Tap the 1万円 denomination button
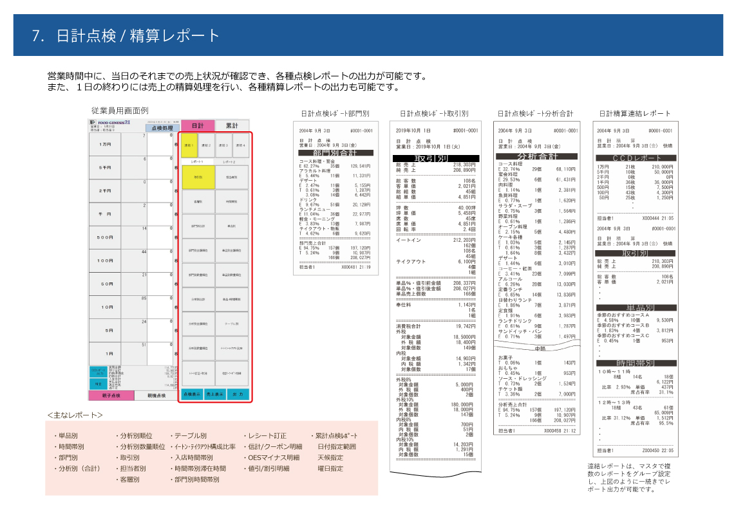This screenshot has height=510, width=736. pos(105,144)
